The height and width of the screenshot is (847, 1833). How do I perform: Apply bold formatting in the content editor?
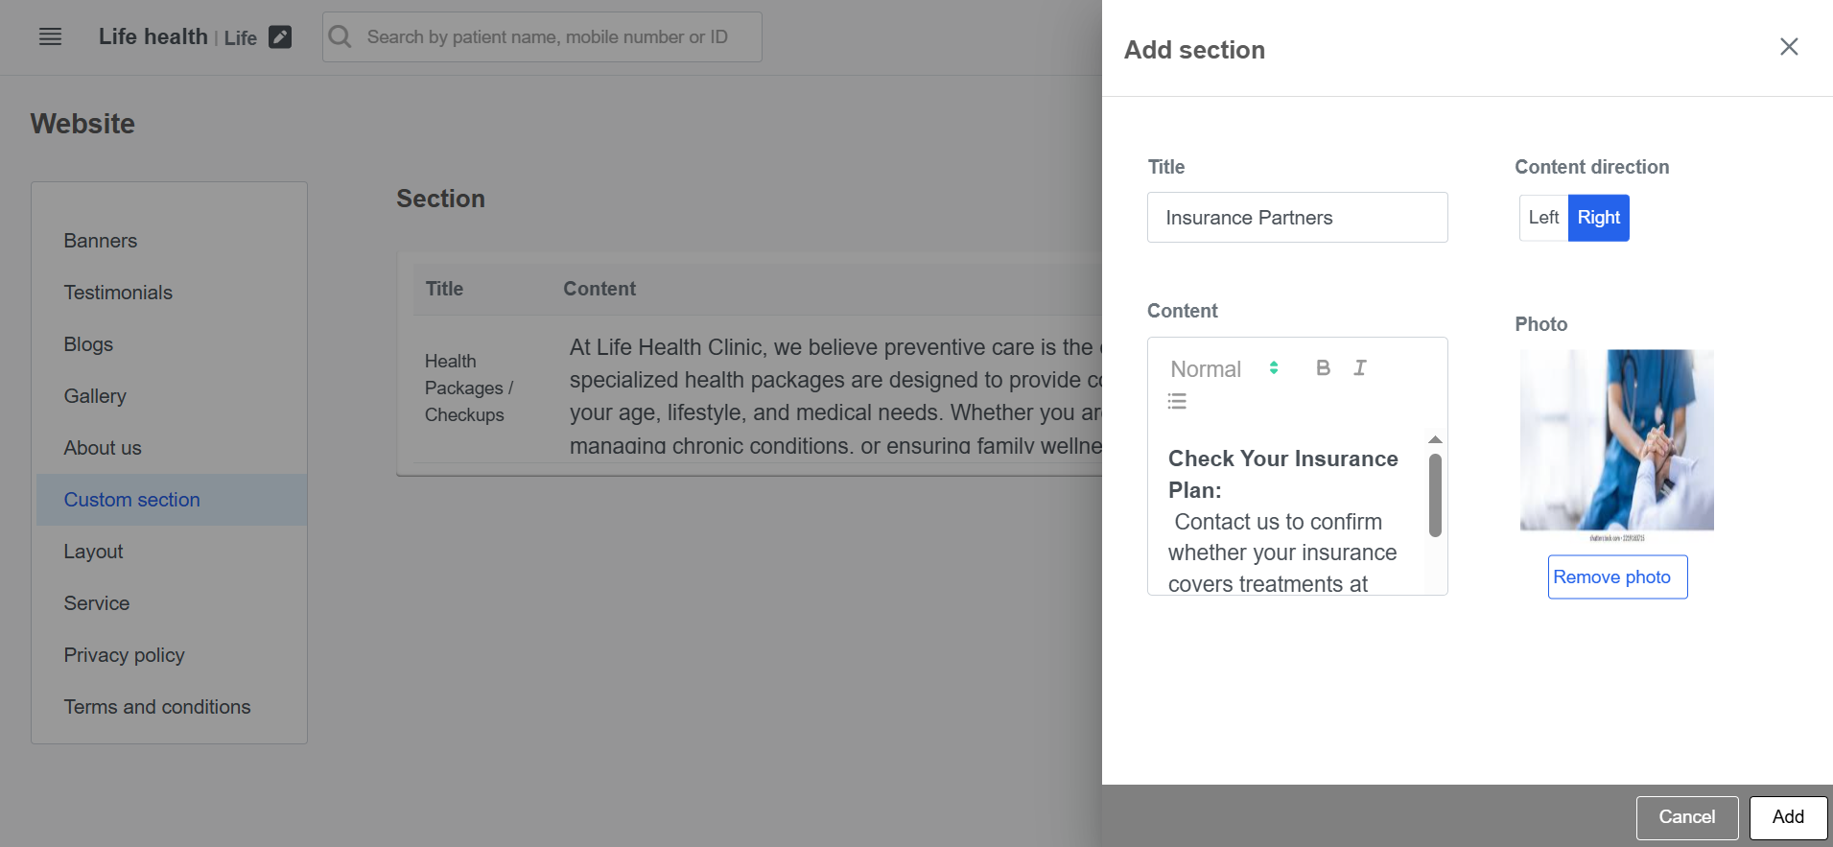point(1323,367)
